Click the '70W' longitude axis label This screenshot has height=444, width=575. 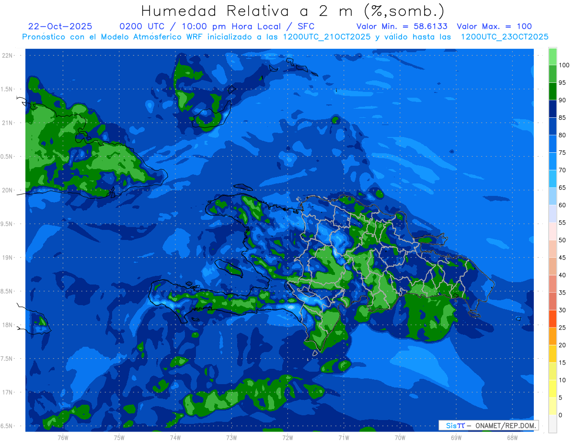400,438
